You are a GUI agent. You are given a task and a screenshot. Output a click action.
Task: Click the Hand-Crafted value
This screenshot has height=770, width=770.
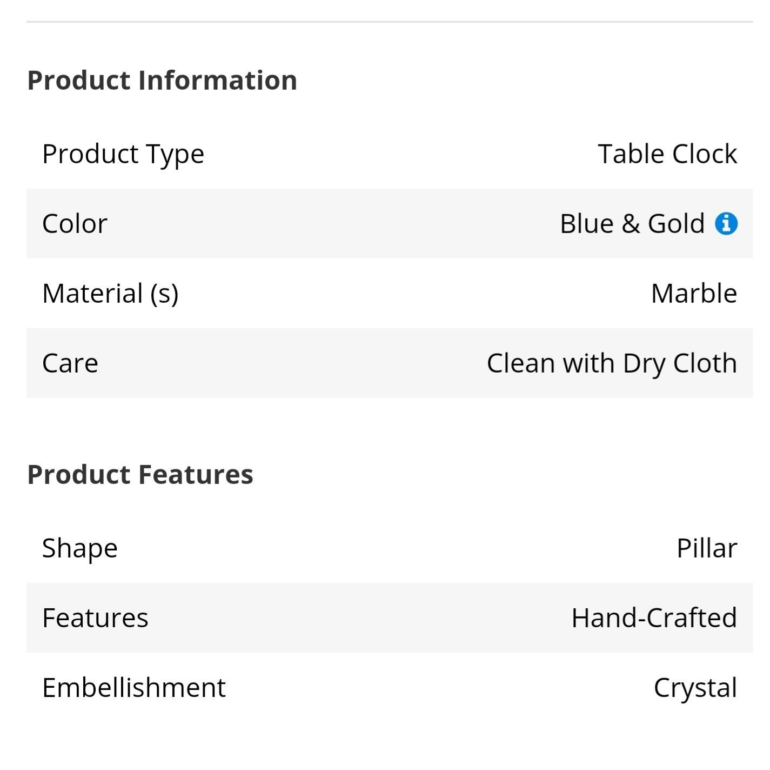pos(654,618)
